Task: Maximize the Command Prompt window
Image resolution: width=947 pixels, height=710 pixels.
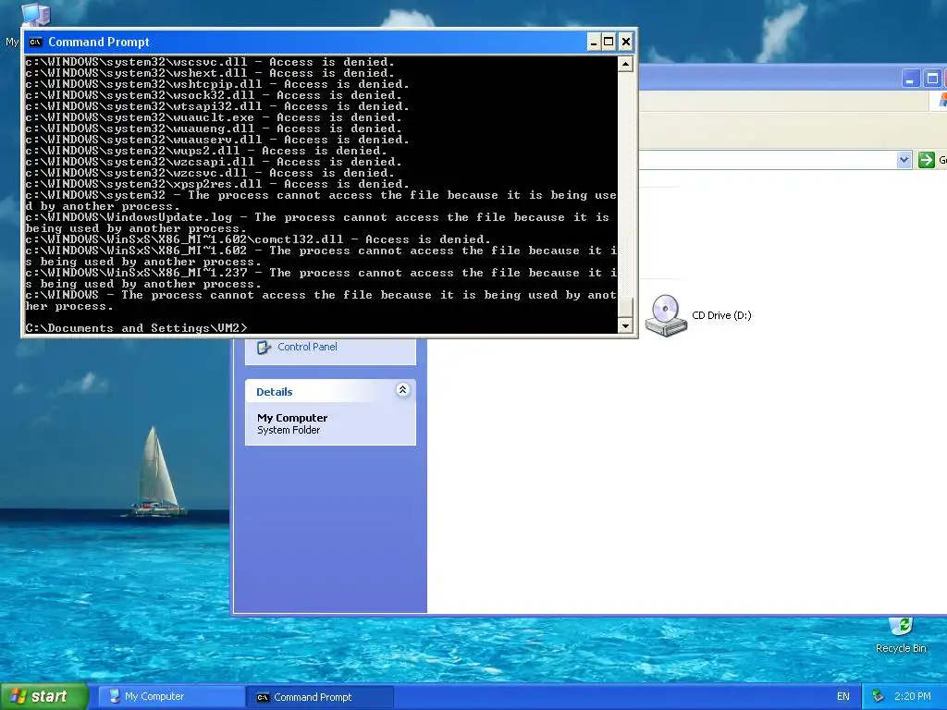Action: tap(609, 42)
